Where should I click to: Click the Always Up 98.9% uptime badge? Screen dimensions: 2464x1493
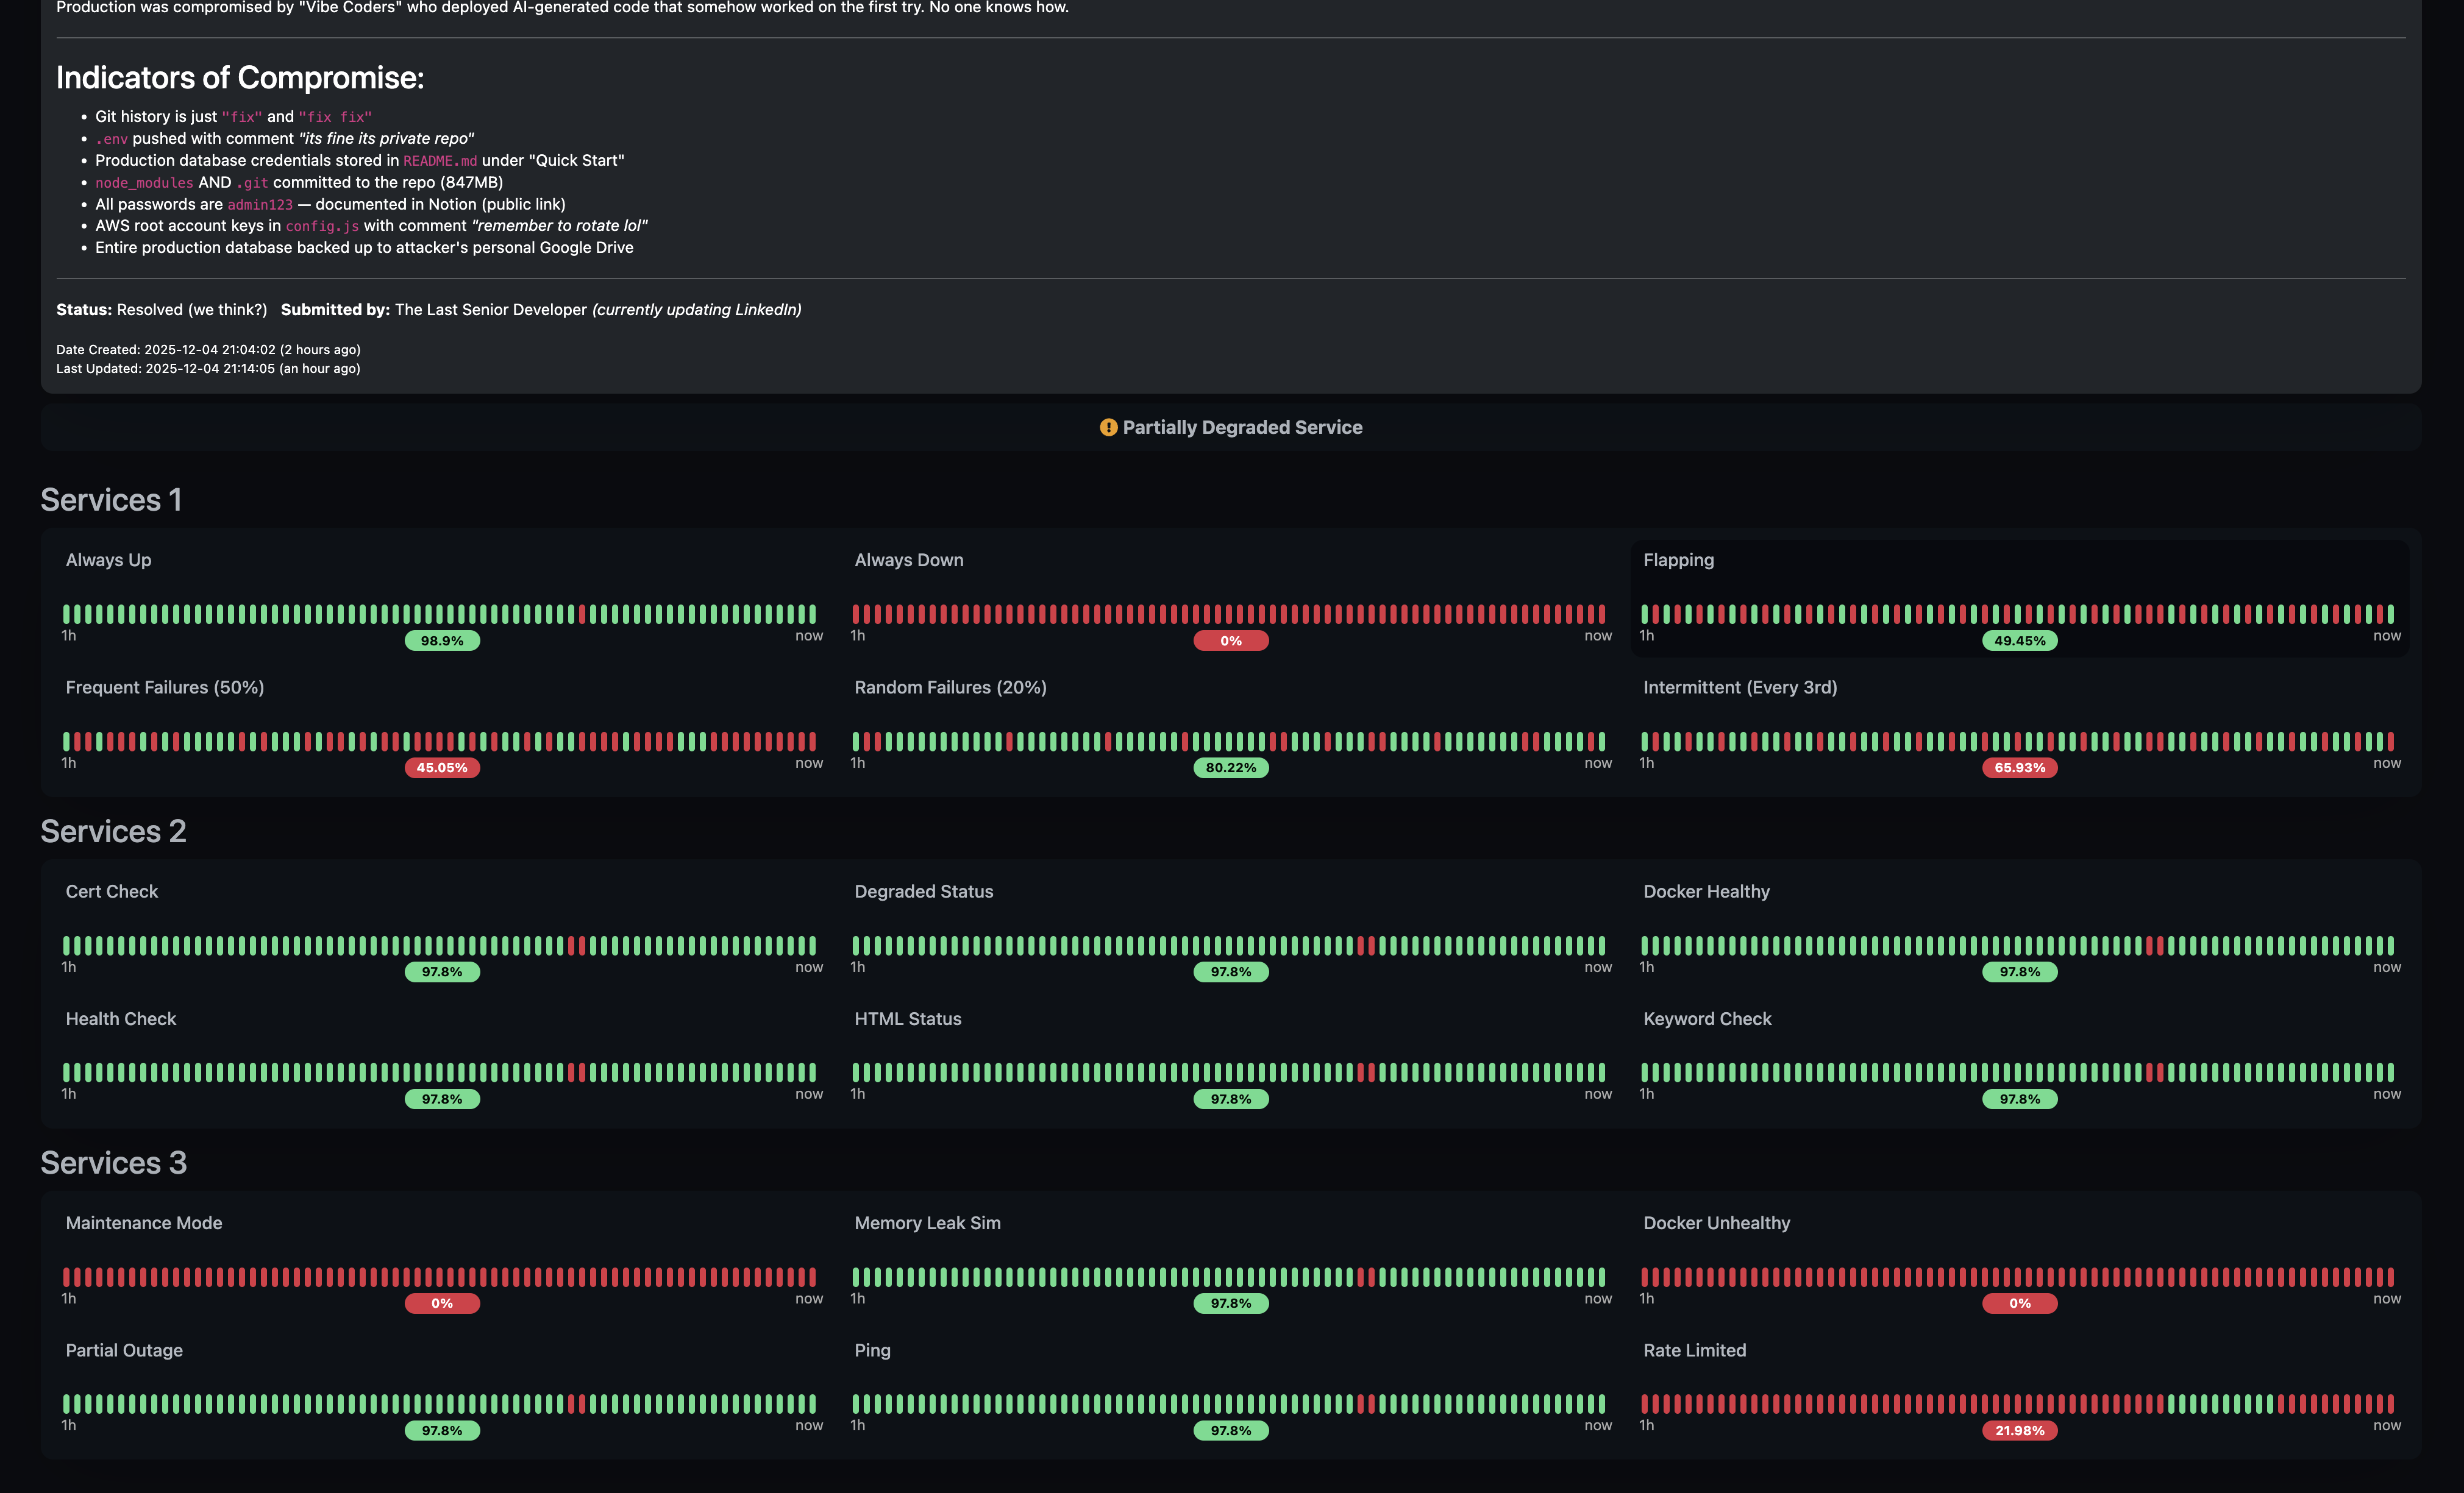coord(442,640)
